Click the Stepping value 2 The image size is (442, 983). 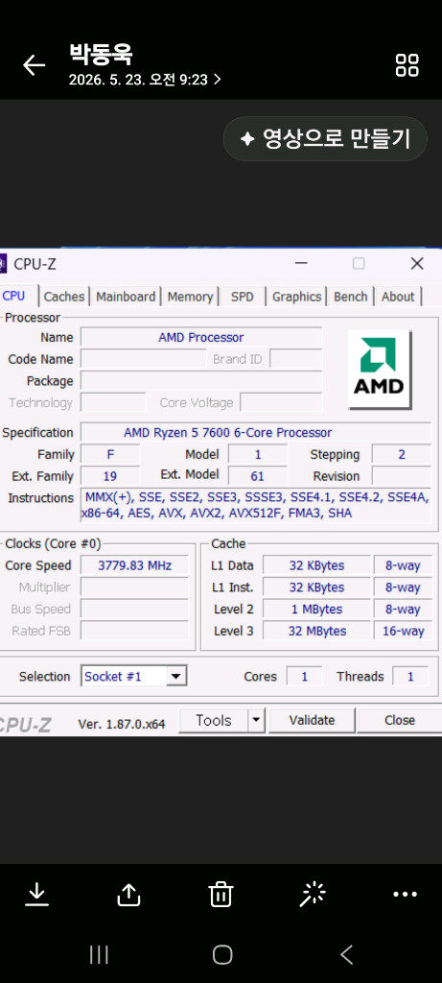pyautogui.click(x=402, y=454)
